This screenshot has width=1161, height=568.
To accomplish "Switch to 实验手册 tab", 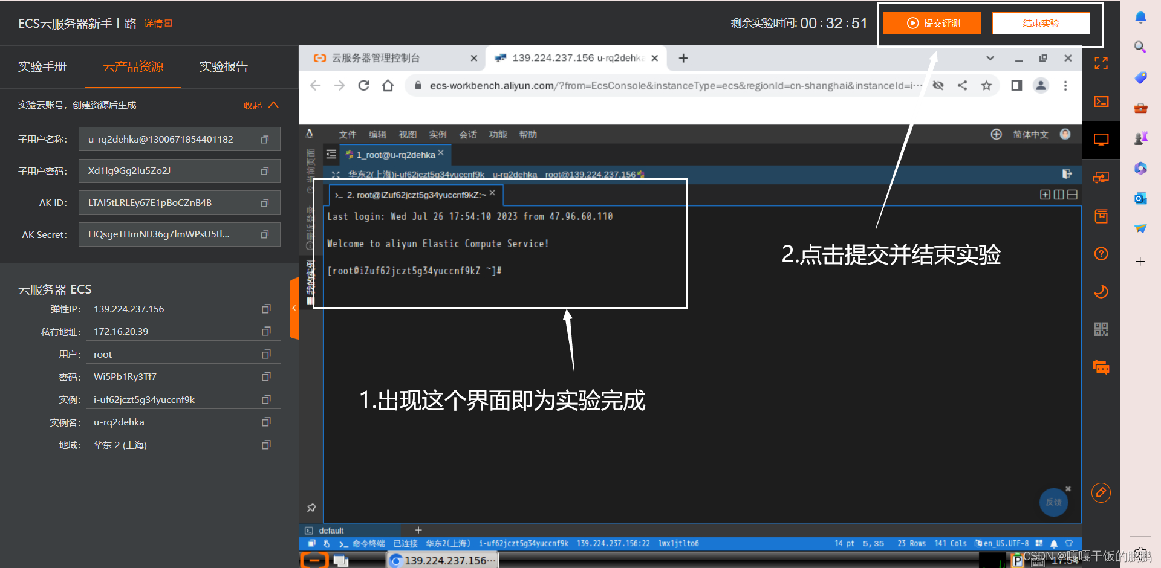I will [x=42, y=66].
